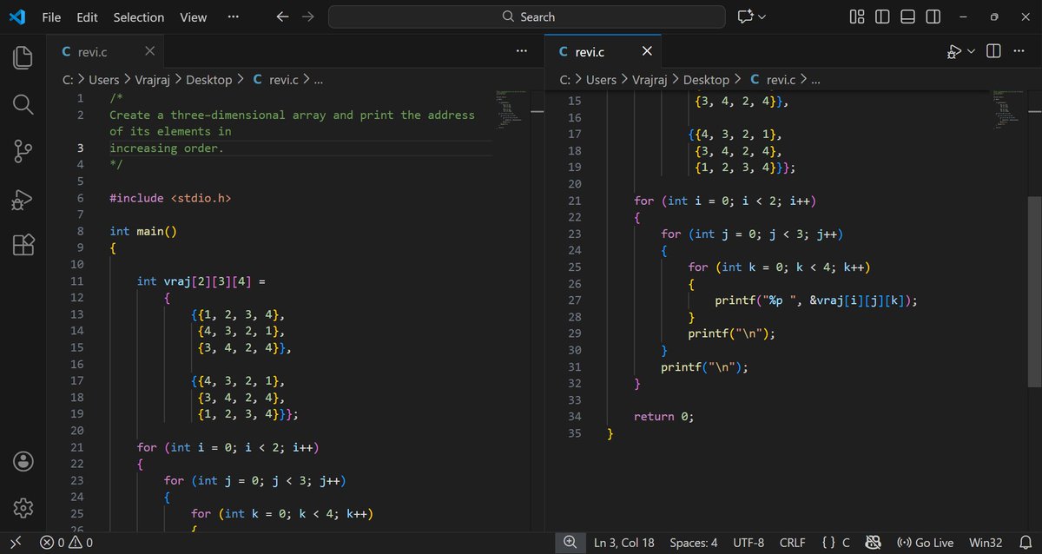
Task: Click Users in right breadcrumb
Action: (602, 80)
